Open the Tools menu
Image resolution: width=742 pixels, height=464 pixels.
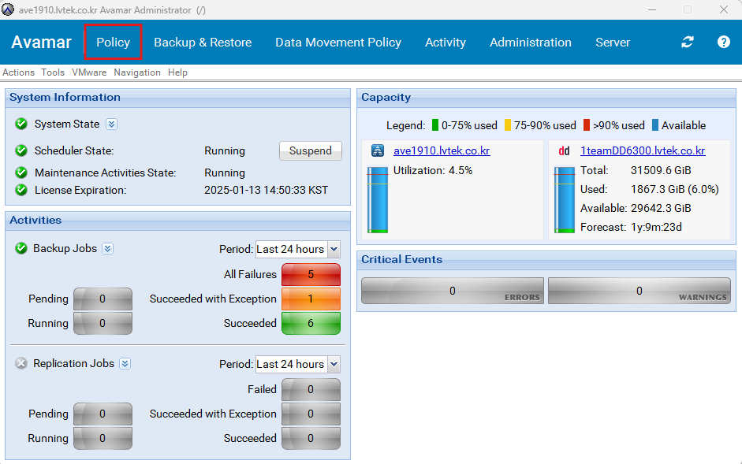[x=53, y=72]
